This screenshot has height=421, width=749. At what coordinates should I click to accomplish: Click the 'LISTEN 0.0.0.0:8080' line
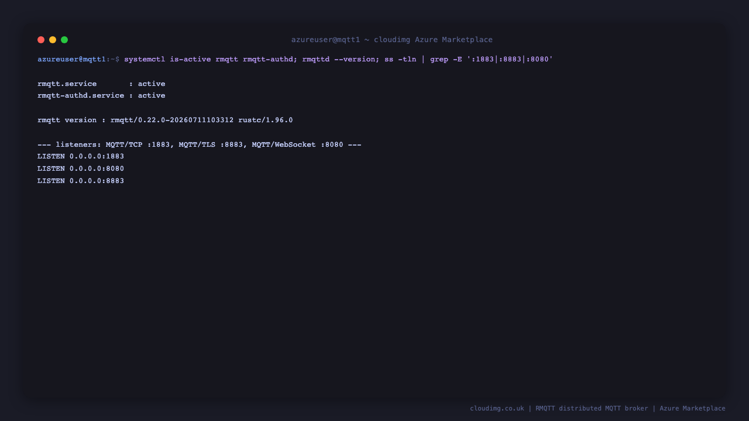point(81,168)
